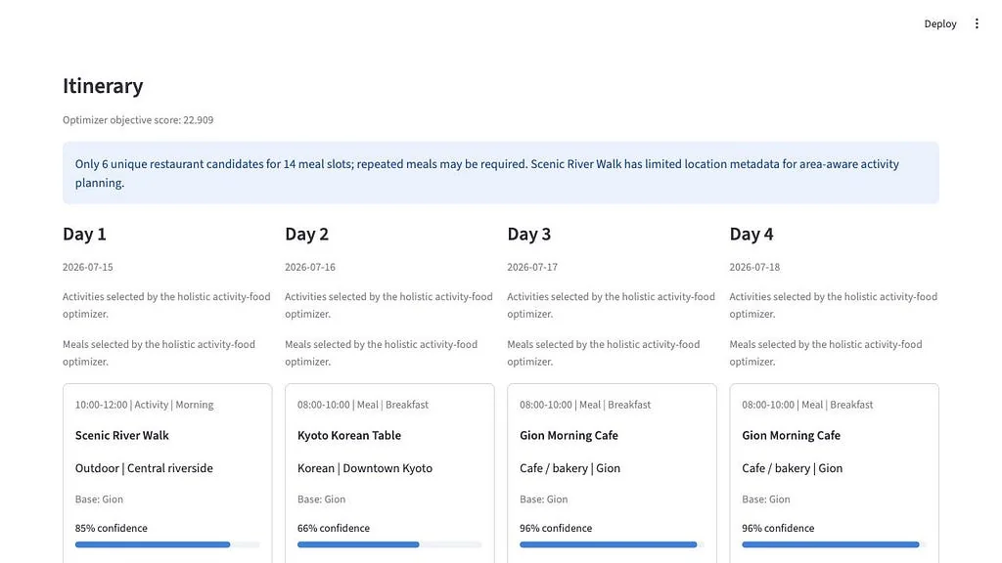The image size is (1002, 563).
Task: Click Day 3's 96% confidence progress bar
Action: 613,544
